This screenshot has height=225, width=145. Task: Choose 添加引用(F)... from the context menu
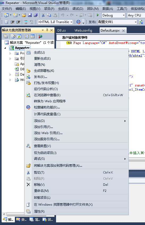pyautogui.click(x=76, y=127)
